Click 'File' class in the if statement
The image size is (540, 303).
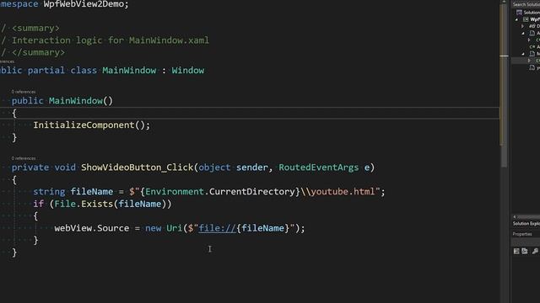(65, 204)
